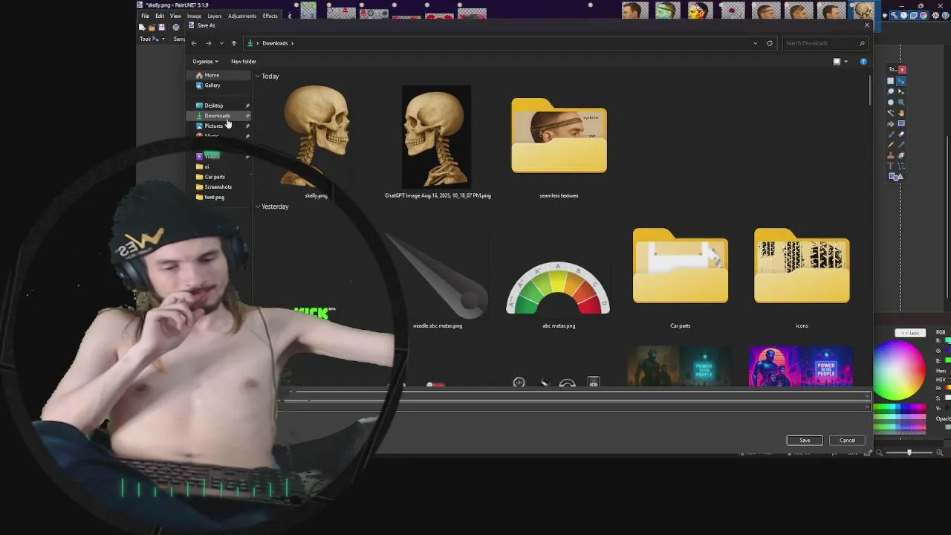Viewport: 951px width, 535px height.
Task: Click the Save button
Action: (x=805, y=441)
